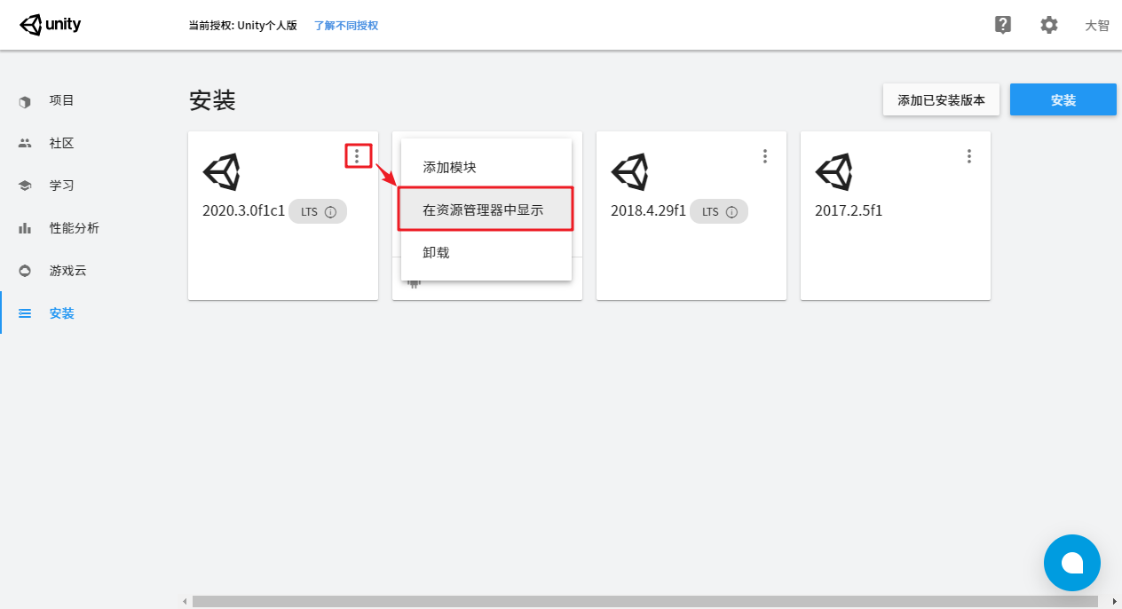Open three-dot menu for 2020.3.0f1c1
Image resolution: width=1122 pixels, height=609 pixels.
click(x=357, y=156)
